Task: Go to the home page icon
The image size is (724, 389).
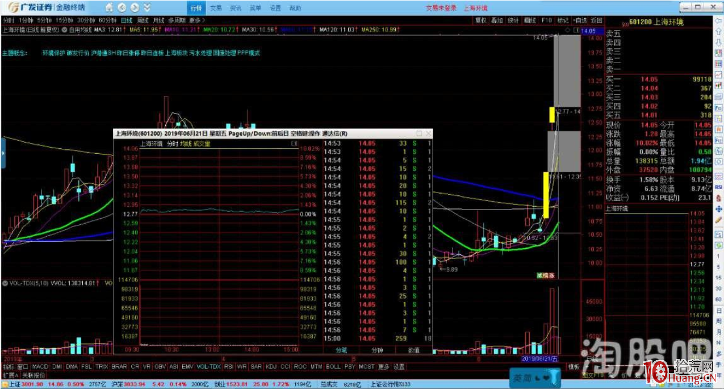Action: click(109, 8)
